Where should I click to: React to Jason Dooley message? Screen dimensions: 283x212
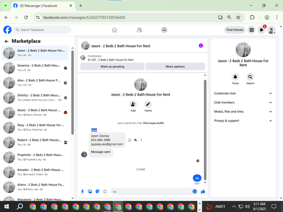[x=130, y=140]
